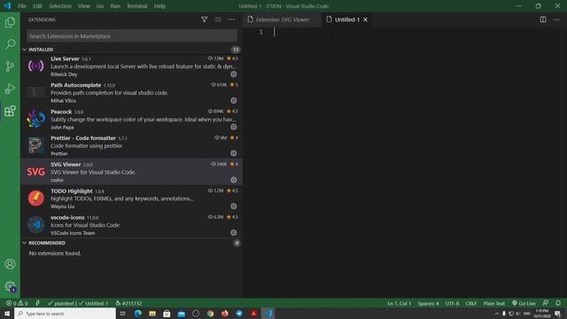
Task: Click the filter extensions icon
Action: click(x=204, y=19)
